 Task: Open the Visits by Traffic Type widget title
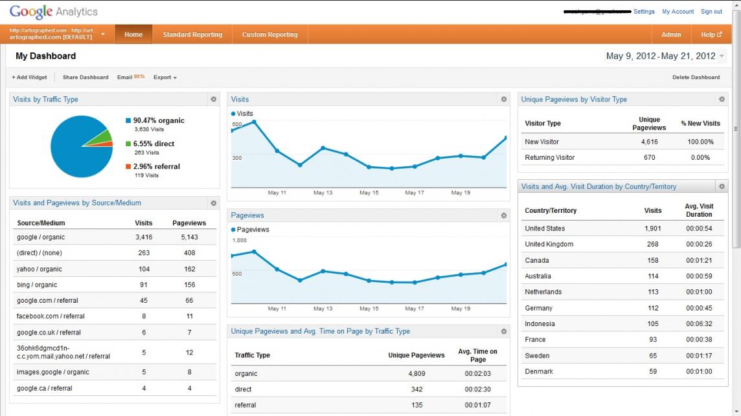(x=45, y=99)
